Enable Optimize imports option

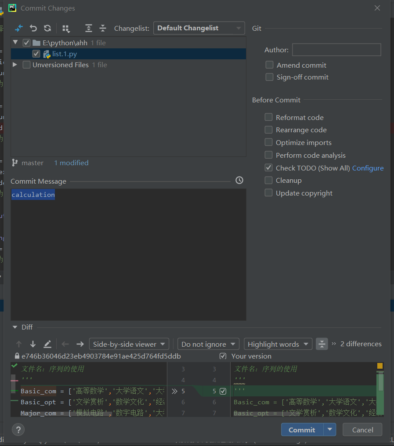coord(268,142)
